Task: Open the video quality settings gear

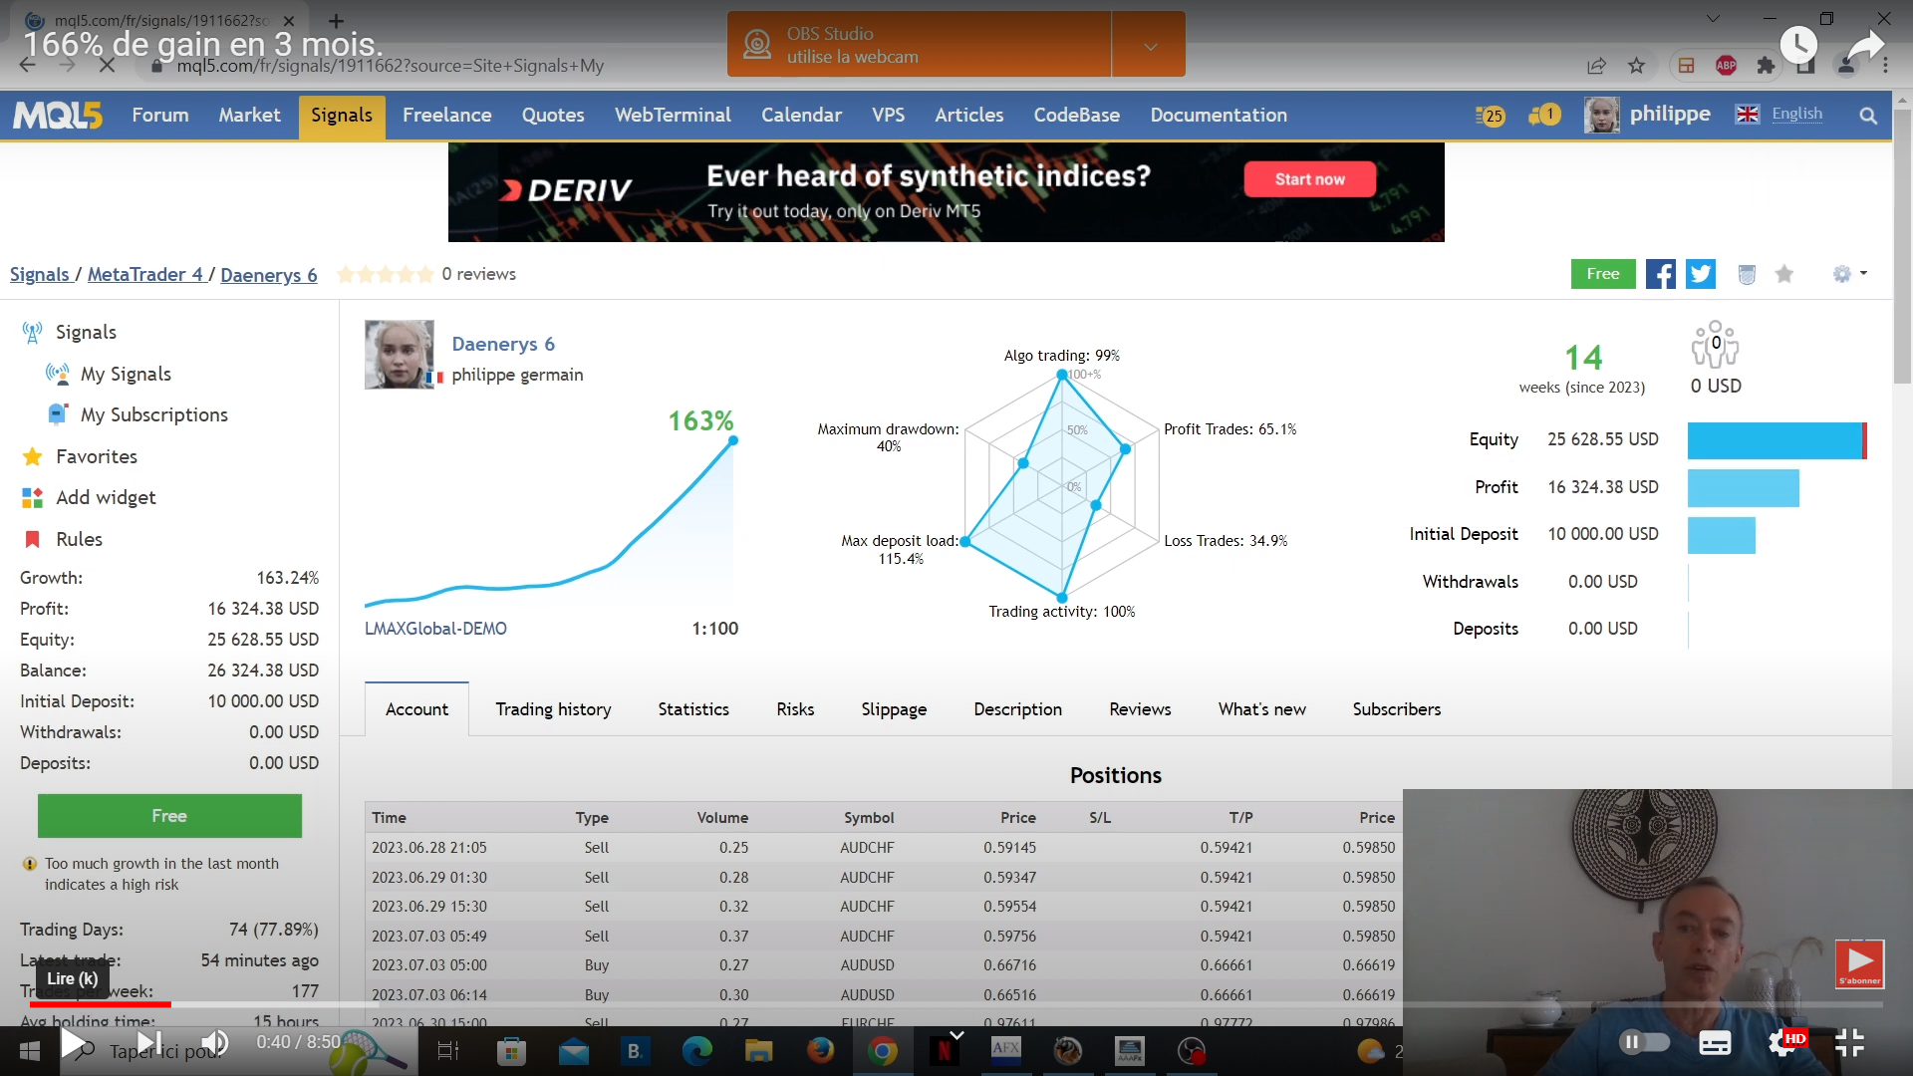Action: [1783, 1042]
